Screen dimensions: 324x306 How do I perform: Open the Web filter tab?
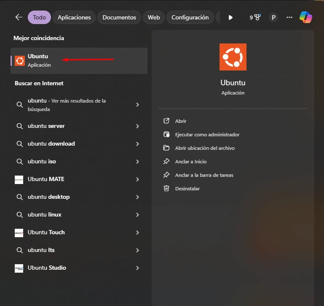pos(154,17)
